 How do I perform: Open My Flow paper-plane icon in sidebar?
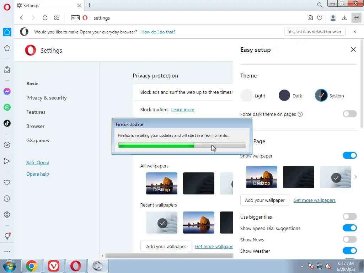point(7,161)
